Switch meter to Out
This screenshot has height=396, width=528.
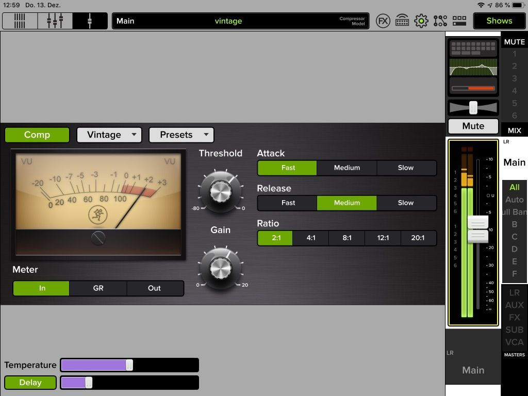[154, 288]
